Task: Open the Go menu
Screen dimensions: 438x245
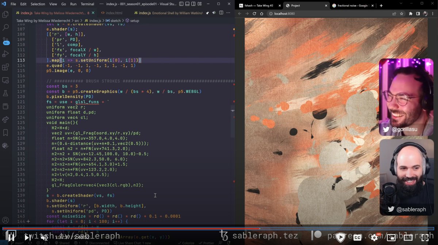Action: 64,4
